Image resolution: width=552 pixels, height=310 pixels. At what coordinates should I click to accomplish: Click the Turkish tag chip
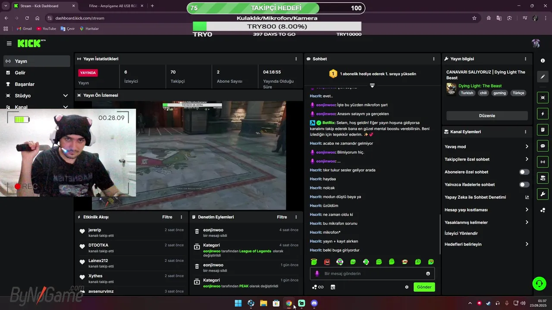click(467, 93)
